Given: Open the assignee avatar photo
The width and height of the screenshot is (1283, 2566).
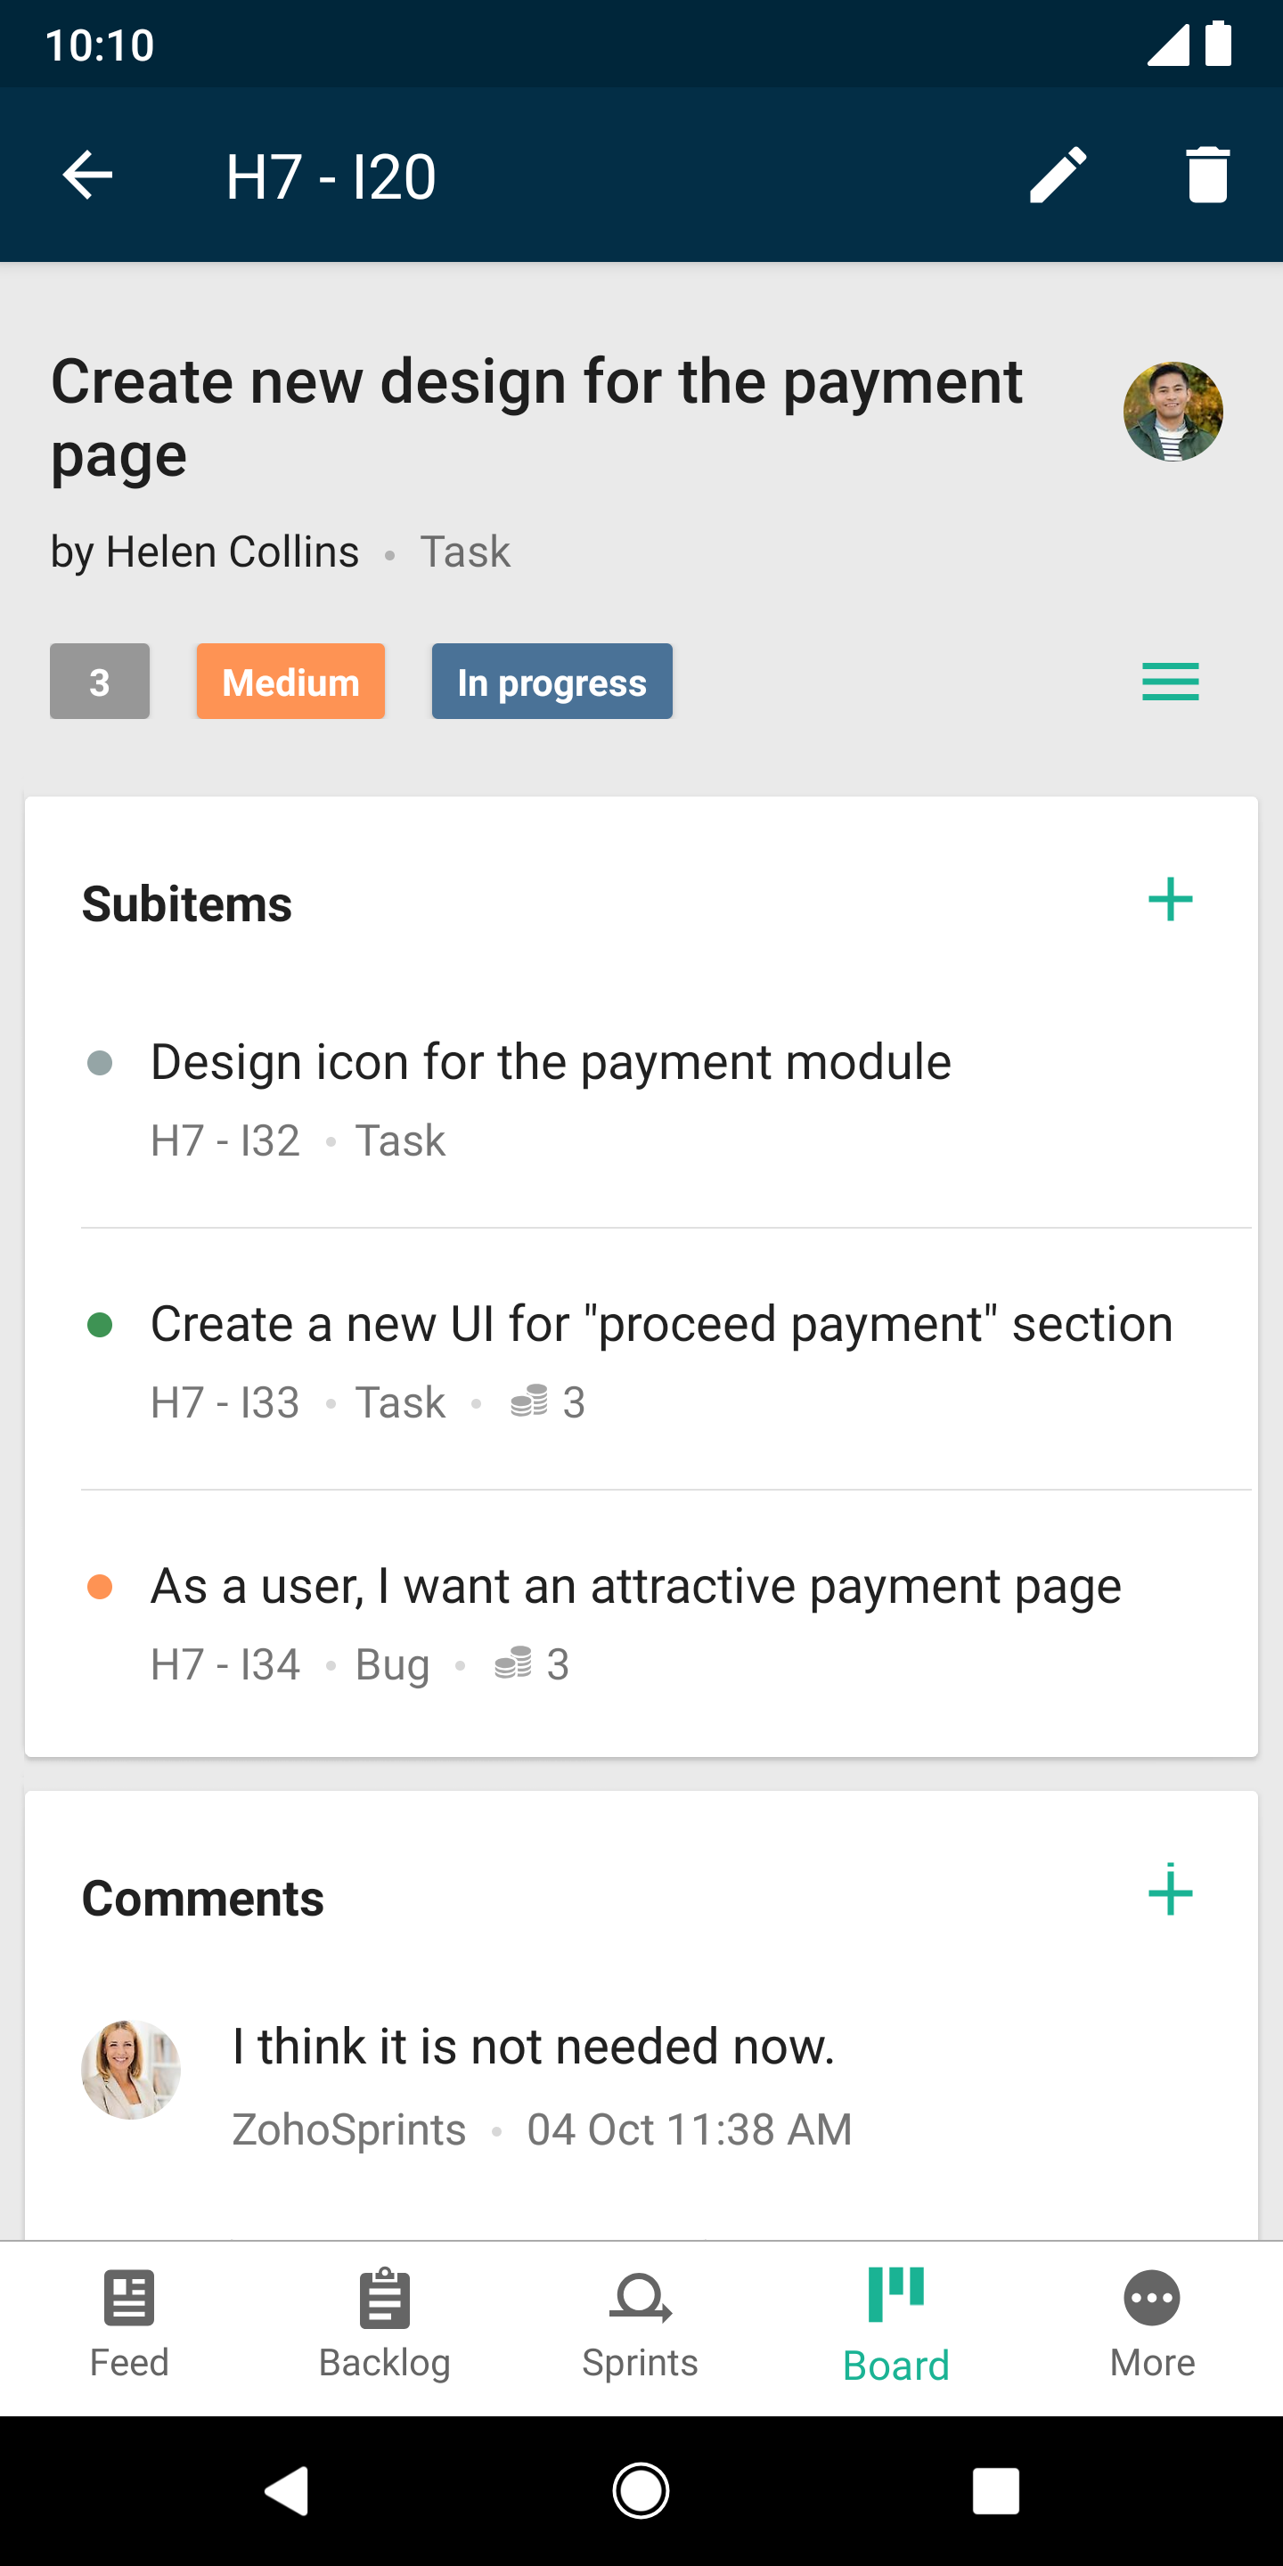Looking at the screenshot, I should pos(1173,412).
